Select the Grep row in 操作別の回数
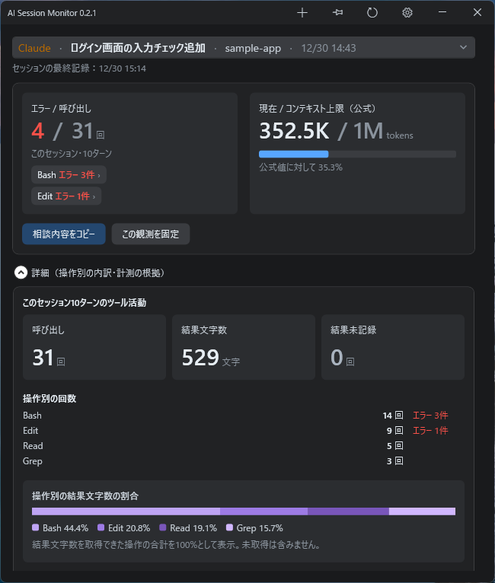The height and width of the screenshot is (583, 495). (244, 461)
